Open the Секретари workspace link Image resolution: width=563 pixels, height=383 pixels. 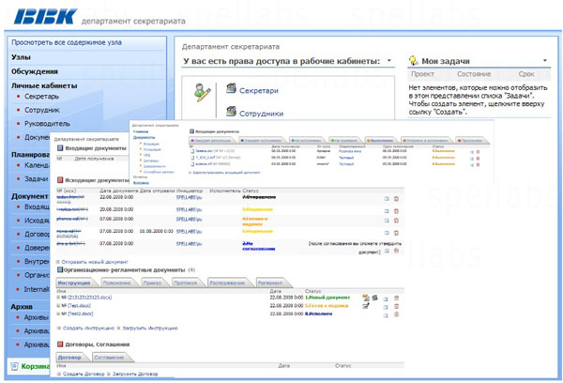click(x=259, y=90)
